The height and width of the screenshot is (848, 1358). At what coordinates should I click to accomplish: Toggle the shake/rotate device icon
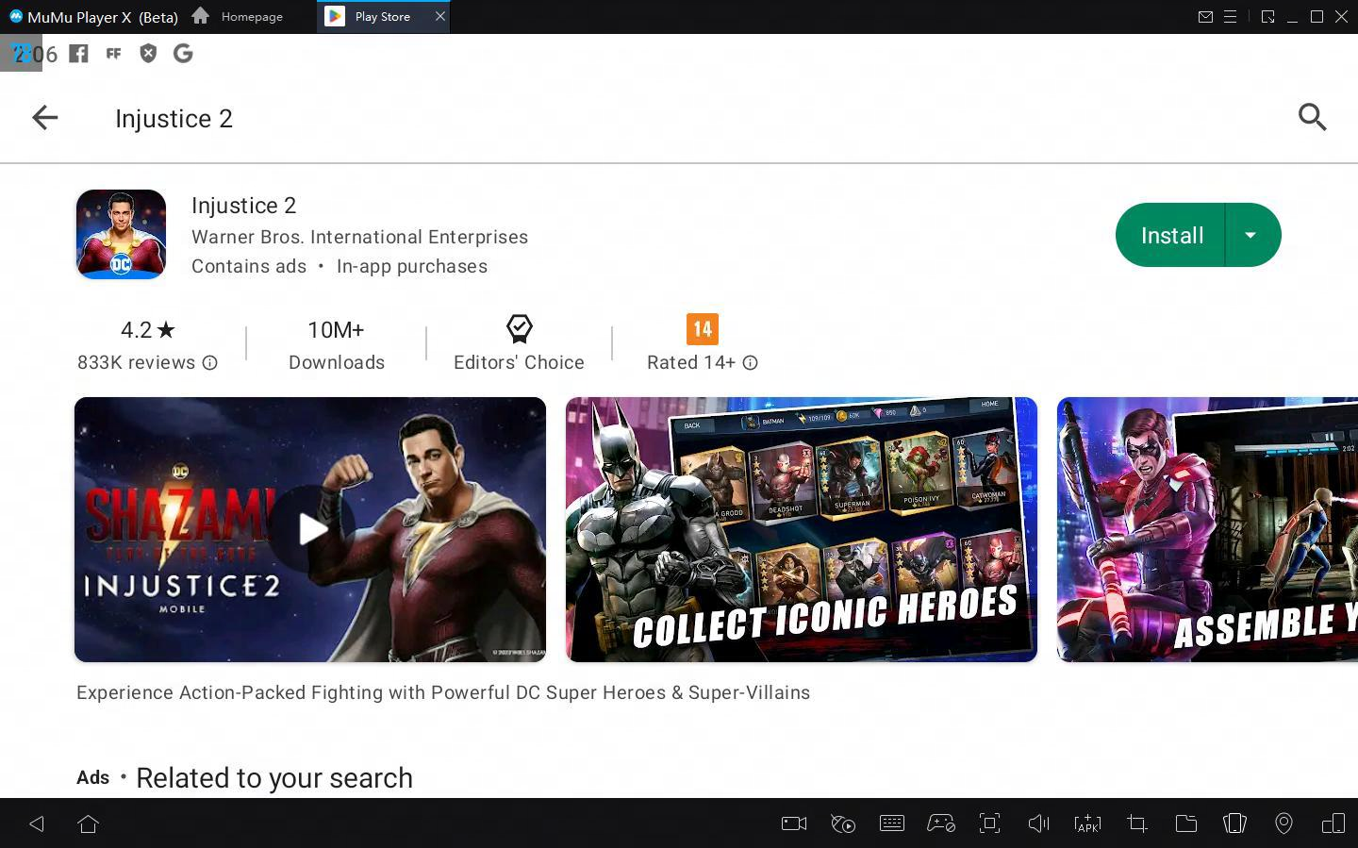[1234, 823]
